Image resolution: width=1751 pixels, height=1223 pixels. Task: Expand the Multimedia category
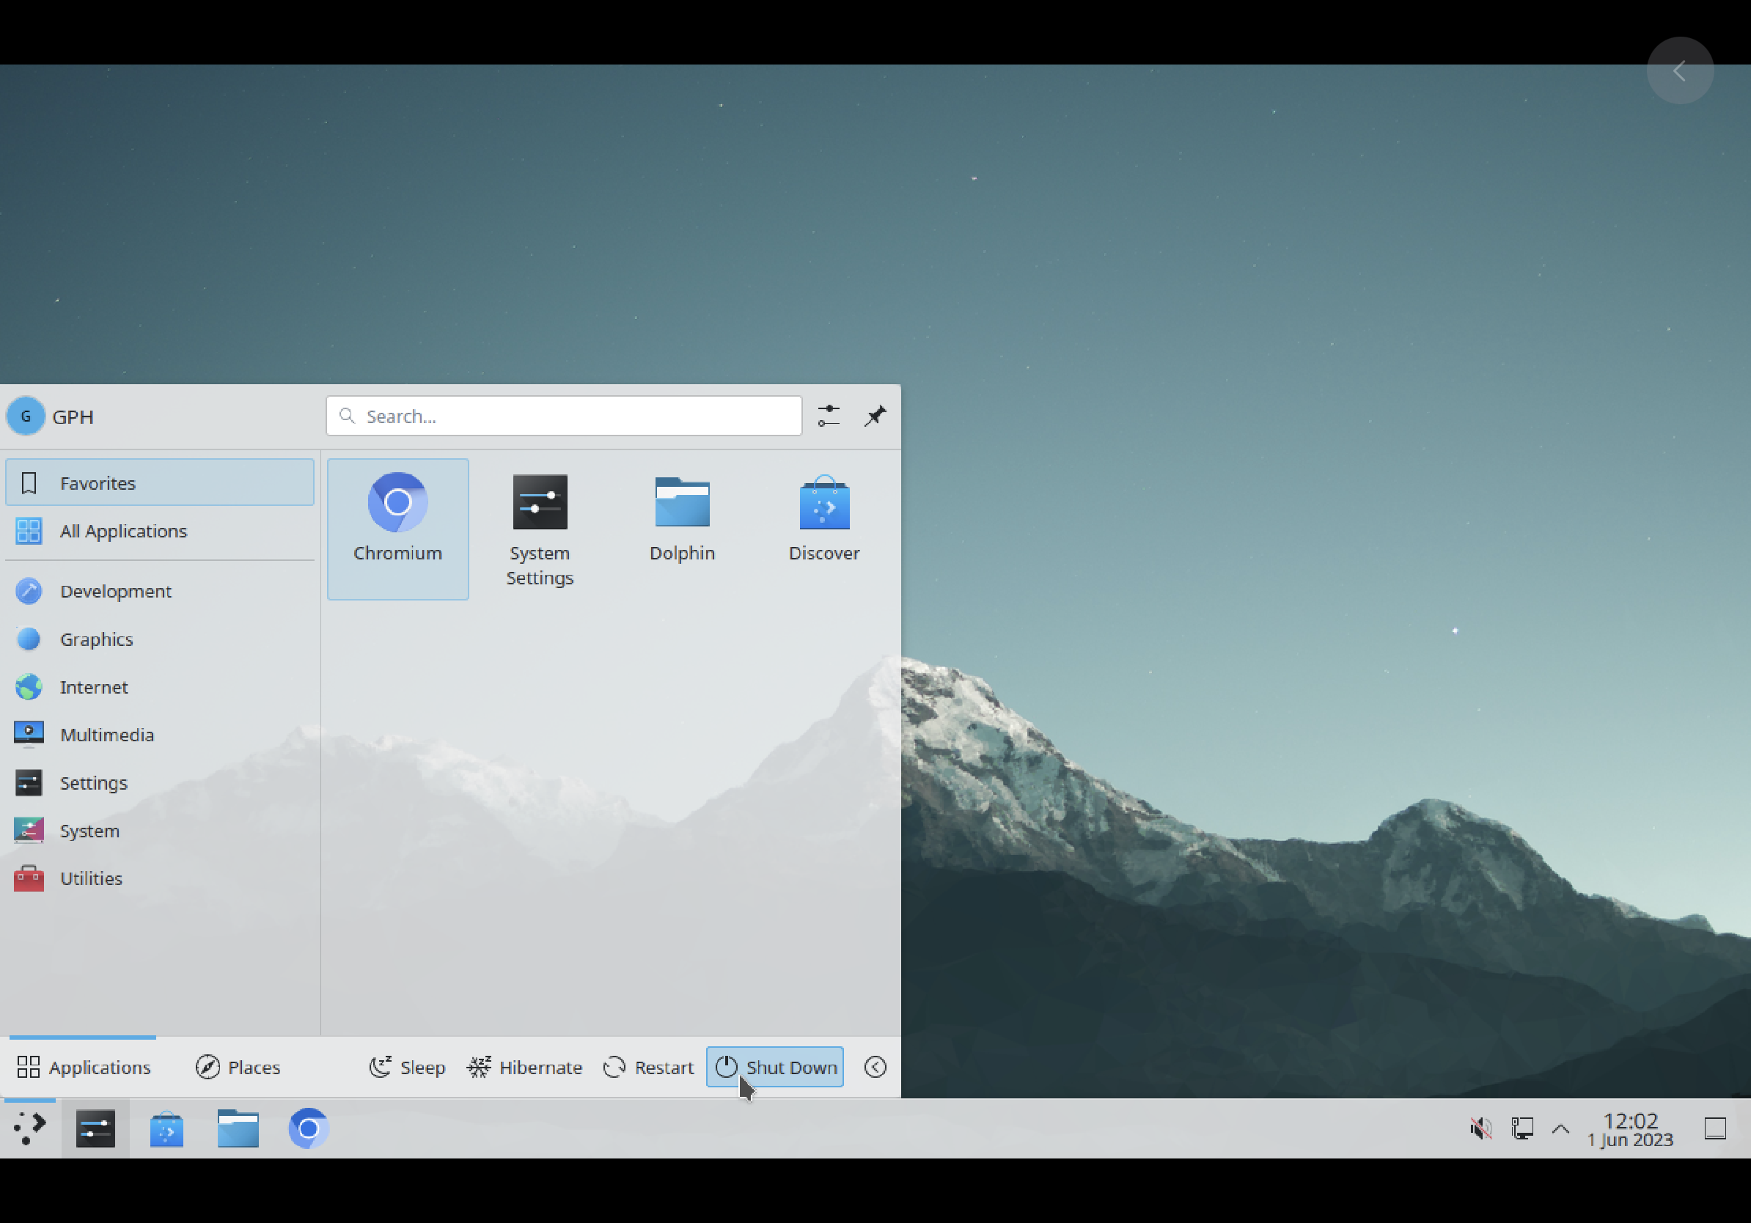point(107,734)
